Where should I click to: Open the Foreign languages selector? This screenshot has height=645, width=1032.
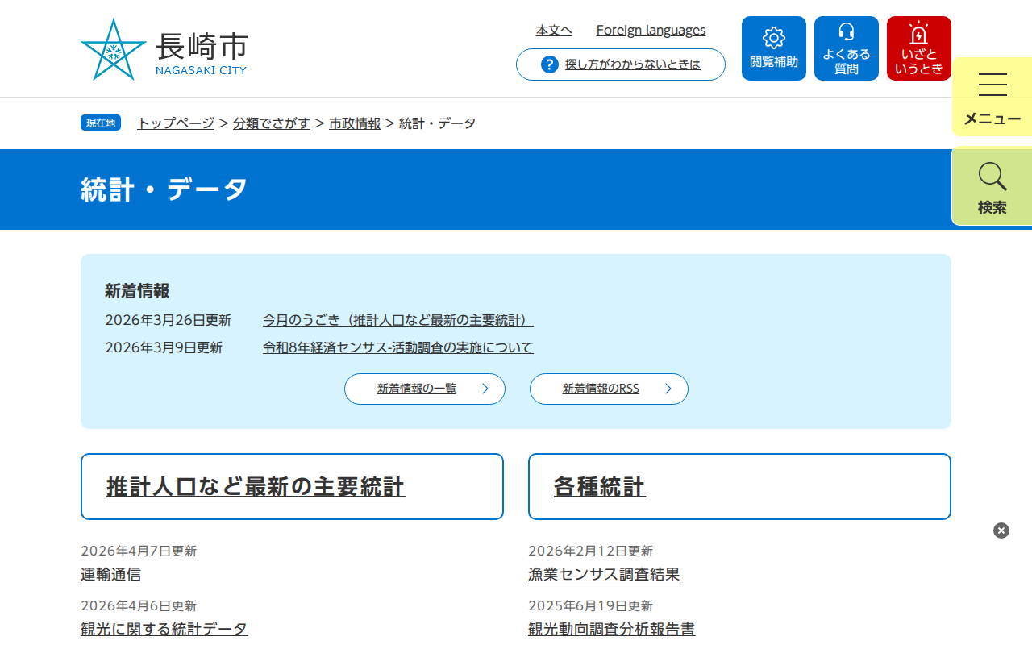(x=651, y=30)
